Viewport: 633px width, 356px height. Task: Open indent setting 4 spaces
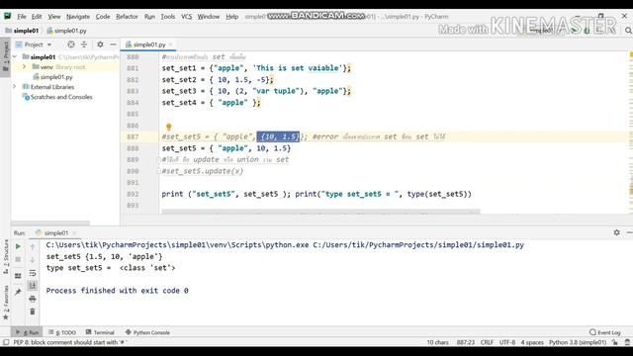[x=532, y=342]
